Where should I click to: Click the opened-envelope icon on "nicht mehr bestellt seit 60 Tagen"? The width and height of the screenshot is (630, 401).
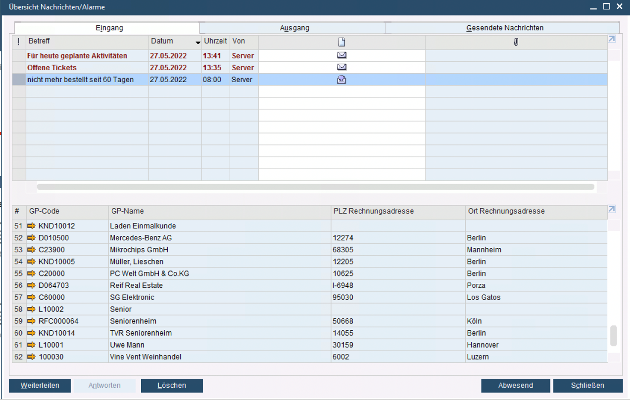(341, 79)
